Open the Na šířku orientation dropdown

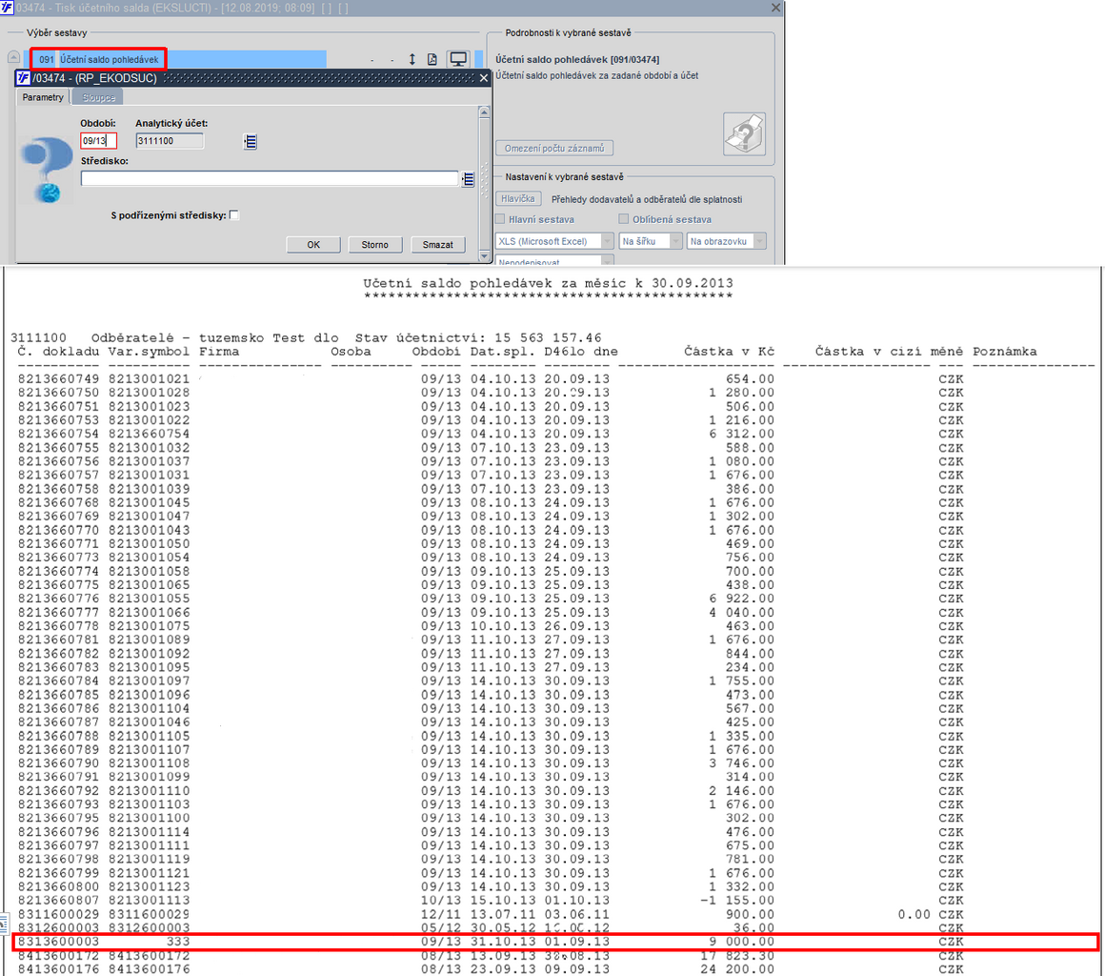pos(675,241)
